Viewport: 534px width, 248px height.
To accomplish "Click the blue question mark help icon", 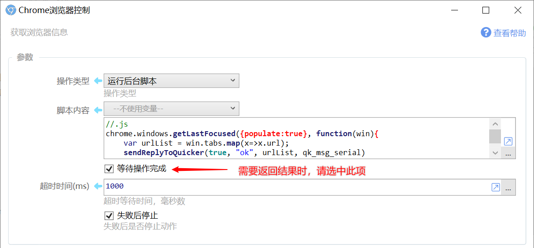I will (x=486, y=32).
